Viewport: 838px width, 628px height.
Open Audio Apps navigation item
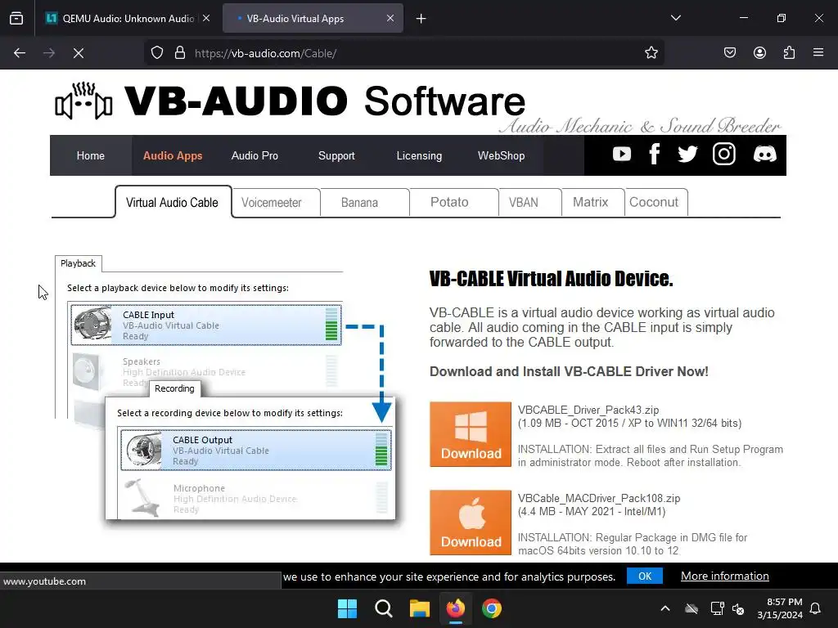(173, 155)
